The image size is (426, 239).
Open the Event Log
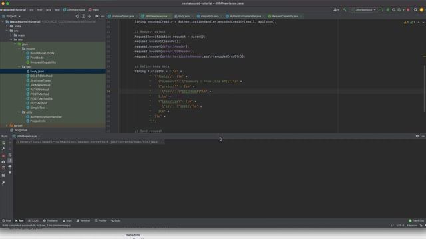[x=417, y=221]
